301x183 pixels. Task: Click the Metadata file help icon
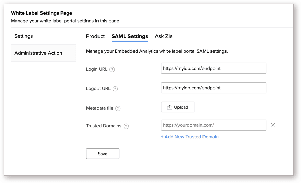click(118, 108)
